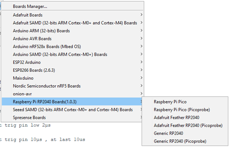Choose the Generic RP2040 board

pos(185,133)
